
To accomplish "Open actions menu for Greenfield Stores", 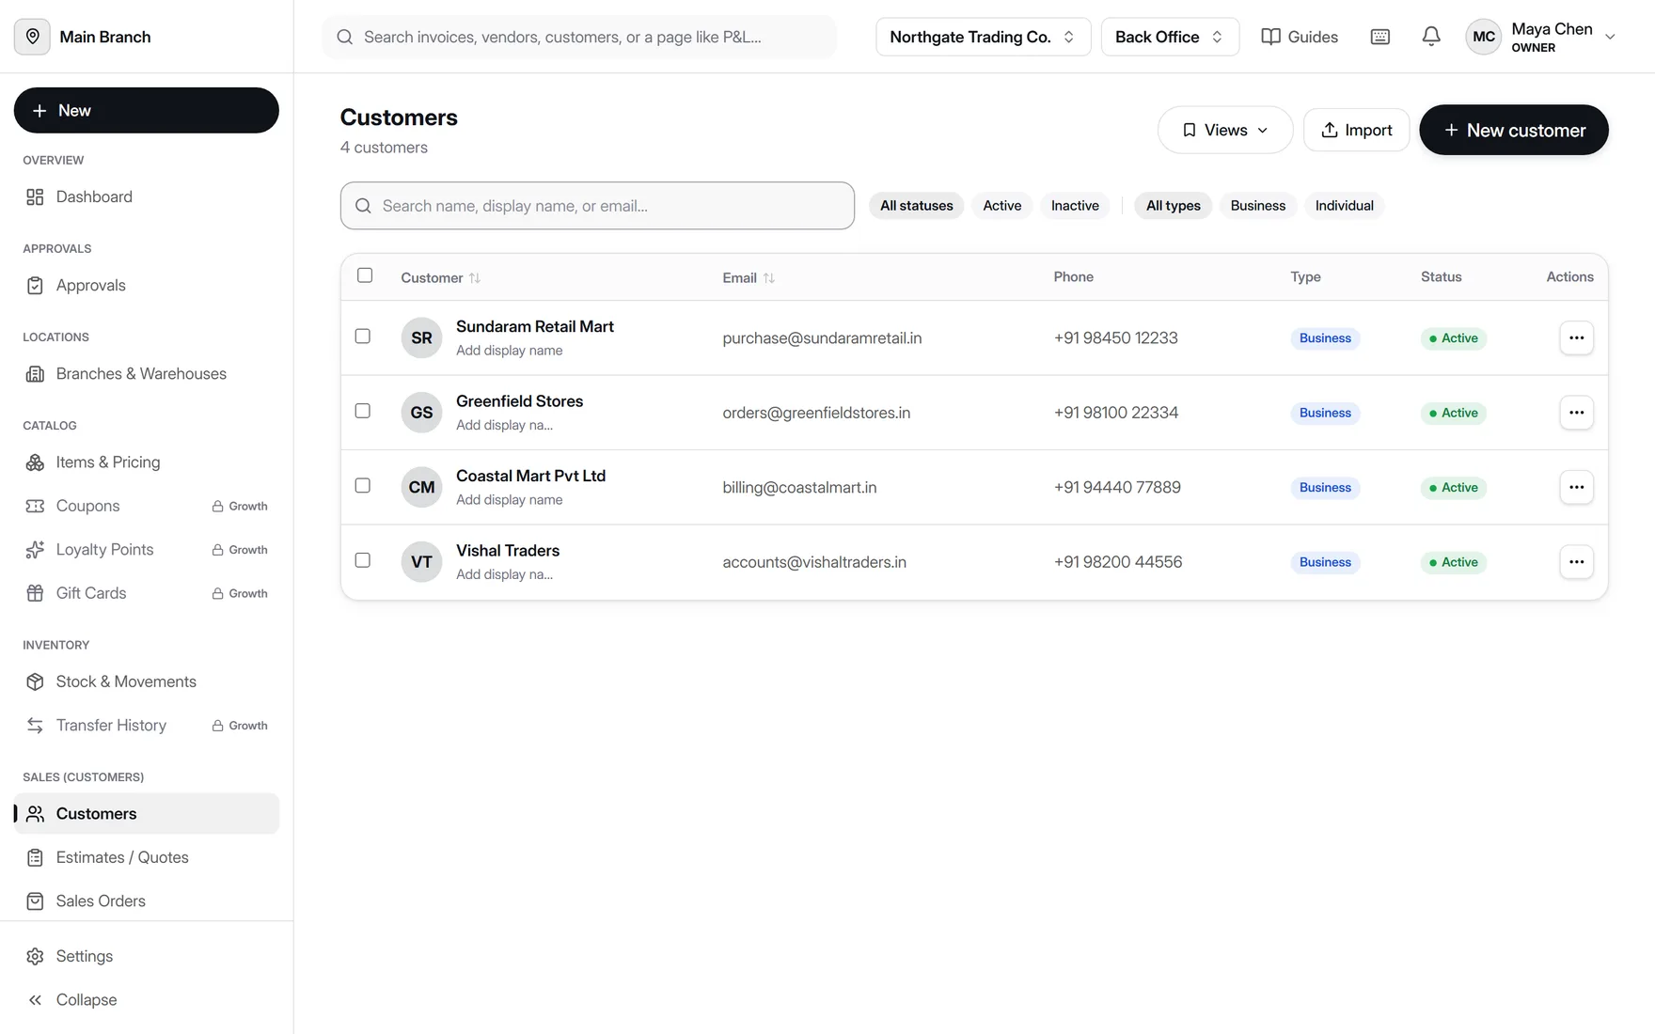I will [x=1576, y=413].
